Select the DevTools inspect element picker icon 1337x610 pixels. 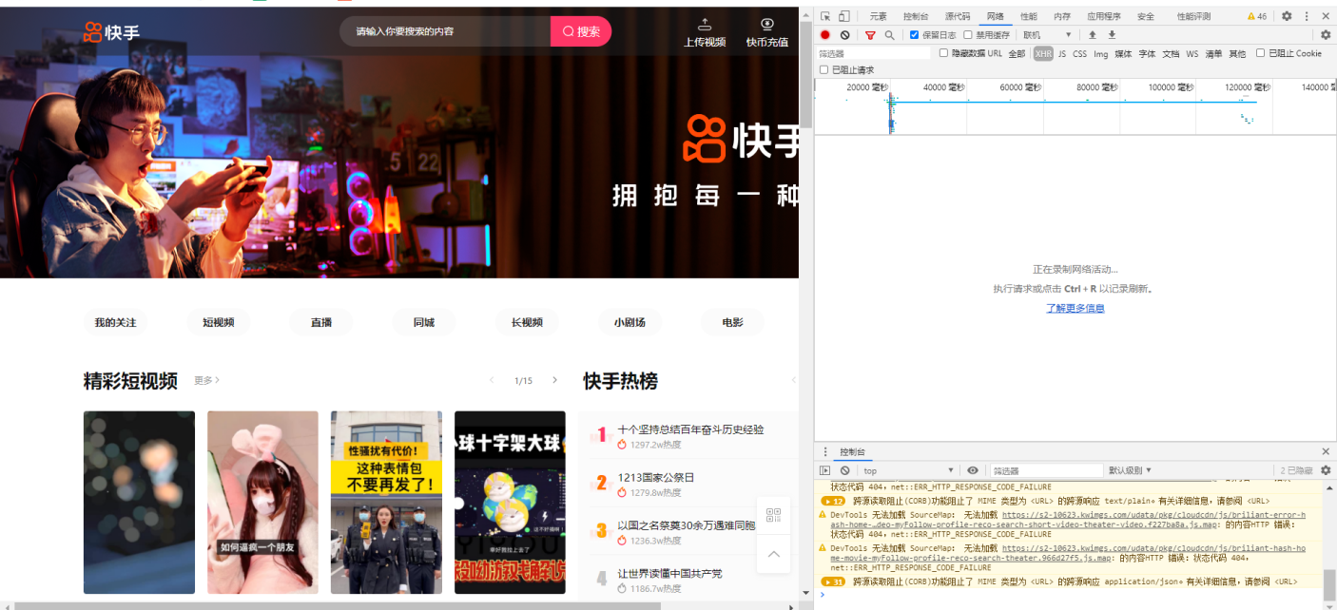pyautogui.click(x=825, y=16)
